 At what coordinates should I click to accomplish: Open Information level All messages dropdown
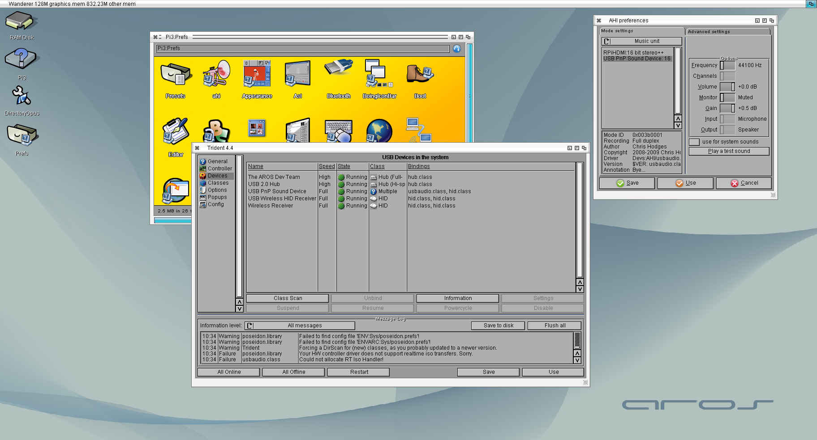pos(300,326)
